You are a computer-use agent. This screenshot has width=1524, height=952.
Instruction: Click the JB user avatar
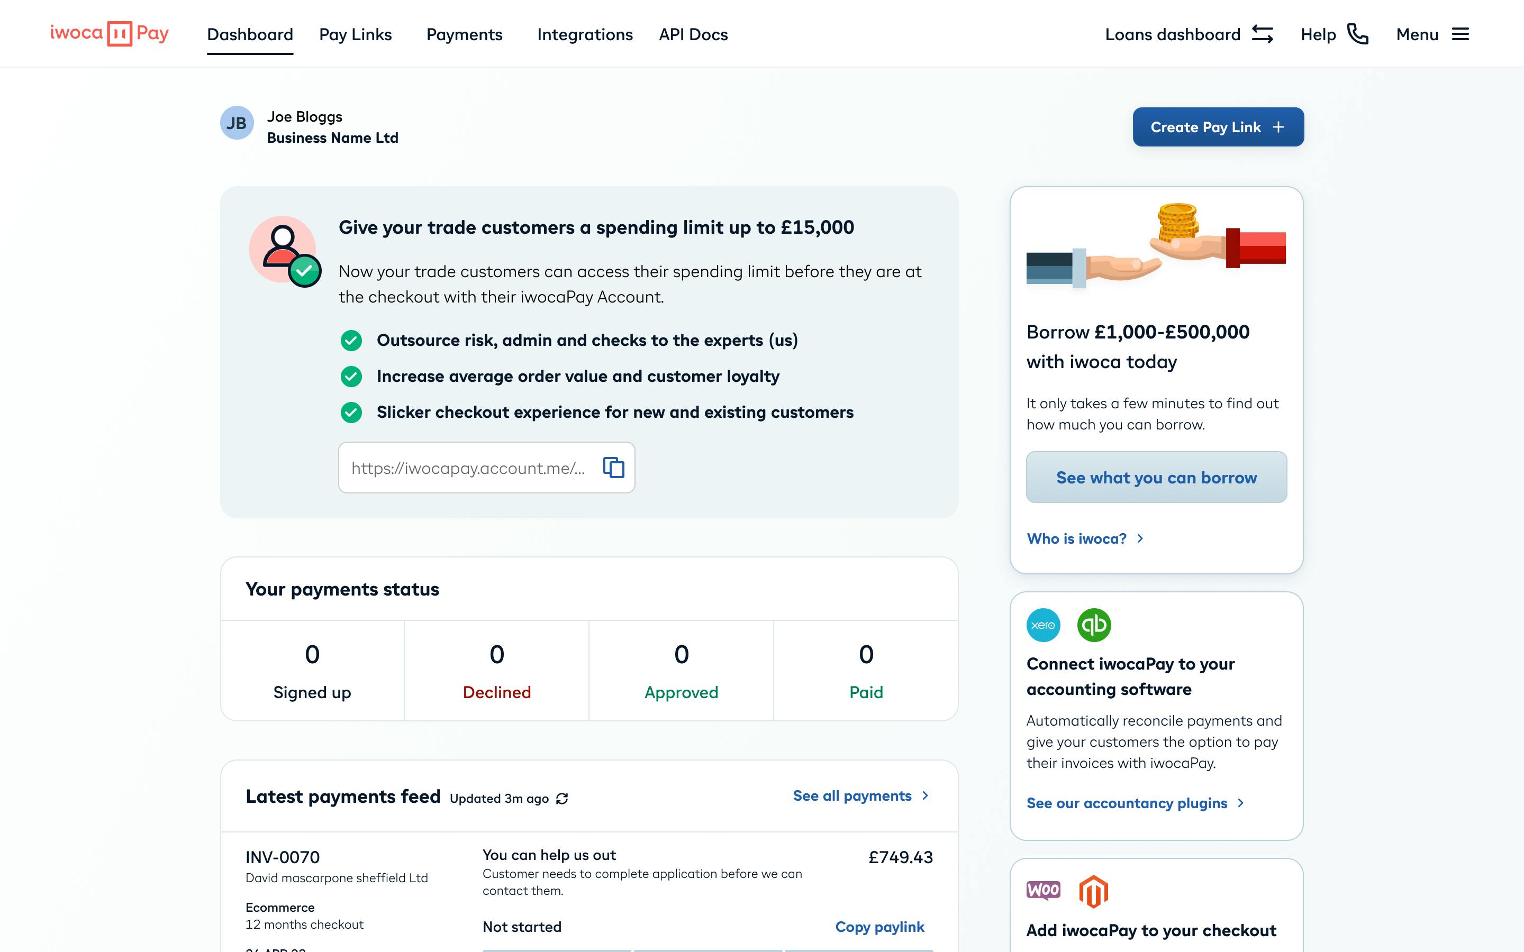237,123
